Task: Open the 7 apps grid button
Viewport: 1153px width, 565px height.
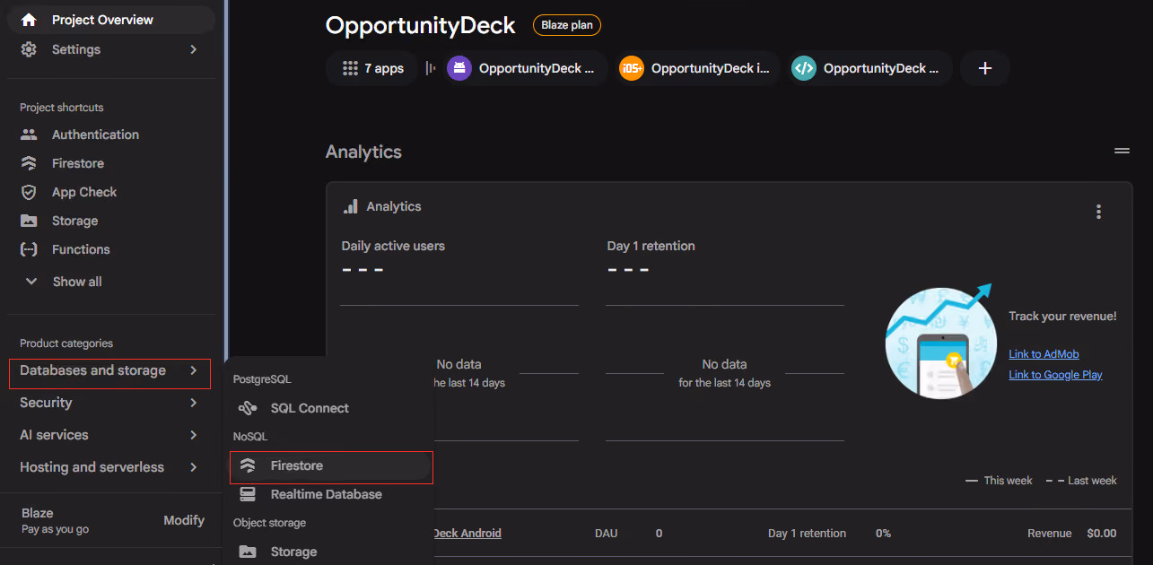Action: tap(372, 68)
